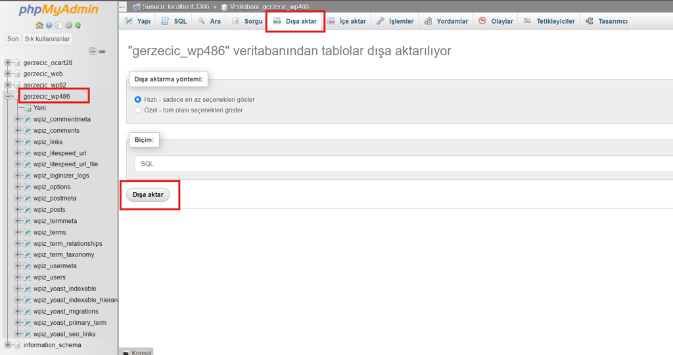This screenshot has width=673, height=355.
Task: Open the MySQL documentation page icon
Action: pos(58,26)
